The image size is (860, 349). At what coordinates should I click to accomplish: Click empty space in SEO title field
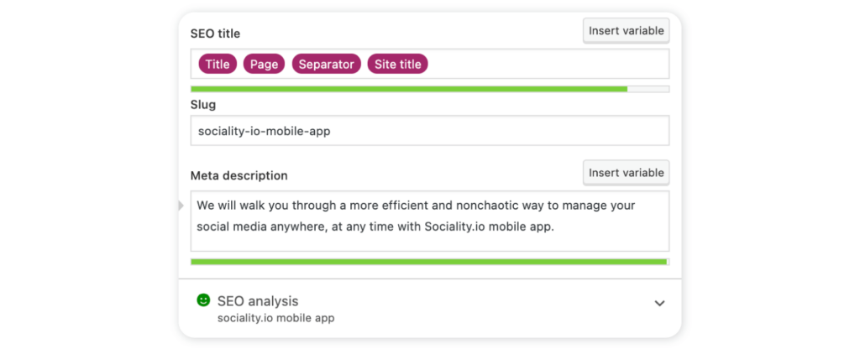548,64
